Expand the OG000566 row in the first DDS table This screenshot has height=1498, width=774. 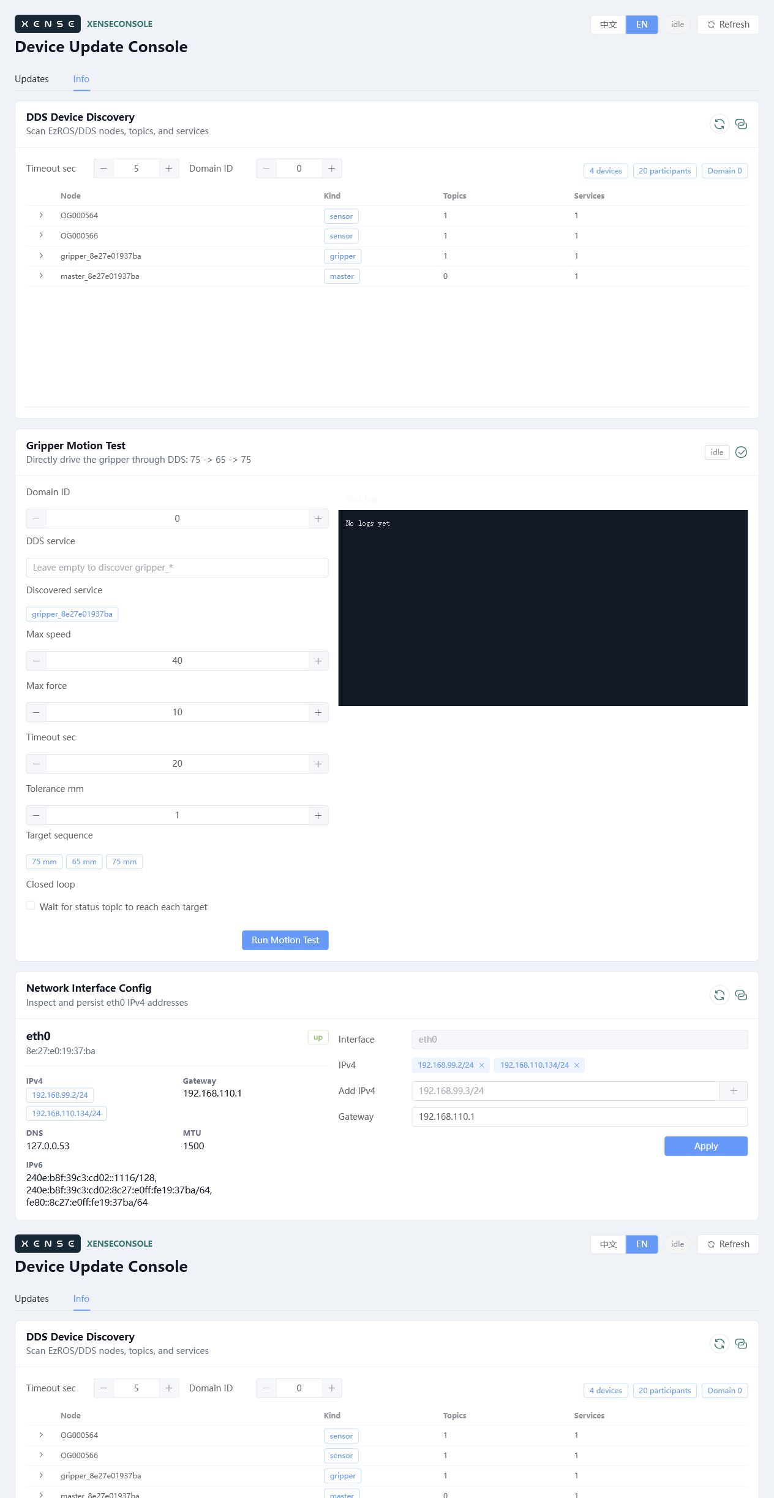point(41,235)
